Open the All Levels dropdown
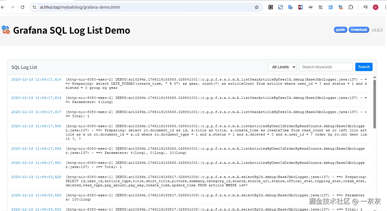 pyautogui.click(x=282, y=67)
